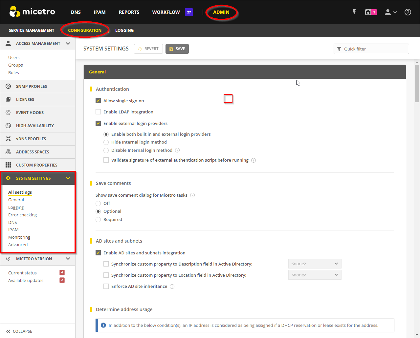Select Disable Internal login method radio
This screenshot has width=420, height=338.
tap(106, 150)
